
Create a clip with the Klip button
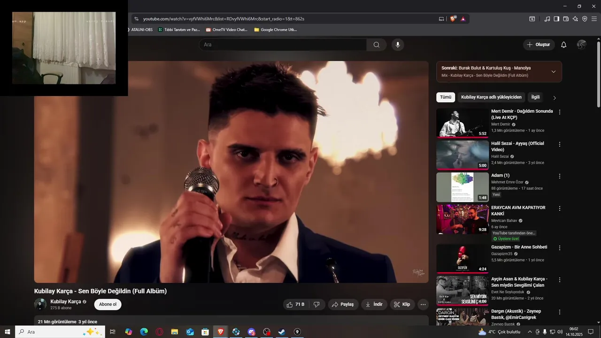coord(402,304)
